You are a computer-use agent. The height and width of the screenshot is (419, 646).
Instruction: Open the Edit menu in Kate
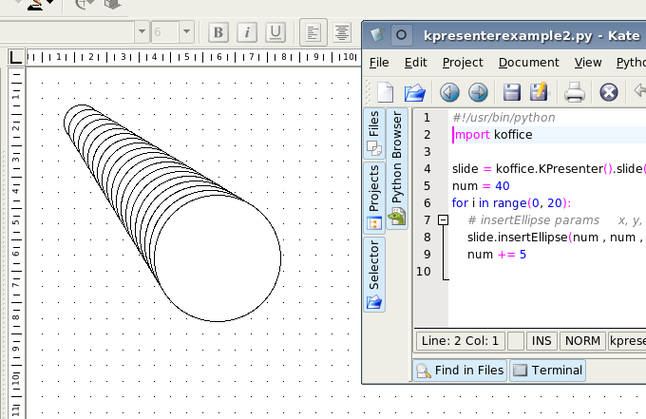point(415,63)
